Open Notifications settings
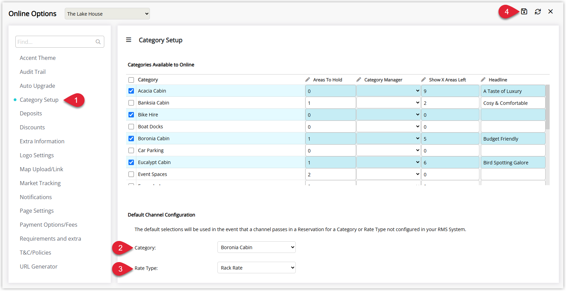 pyautogui.click(x=36, y=197)
